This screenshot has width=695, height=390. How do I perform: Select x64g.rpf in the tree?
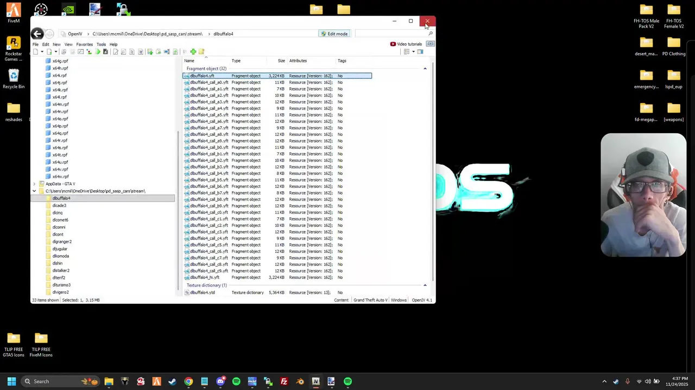coord(60,61)
